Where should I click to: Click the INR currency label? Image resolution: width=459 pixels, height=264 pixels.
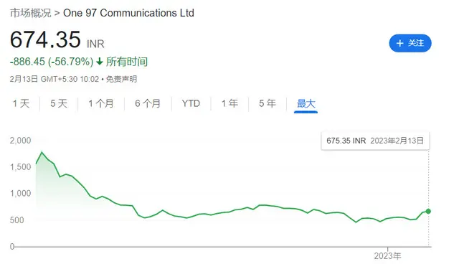coord(95,44)
